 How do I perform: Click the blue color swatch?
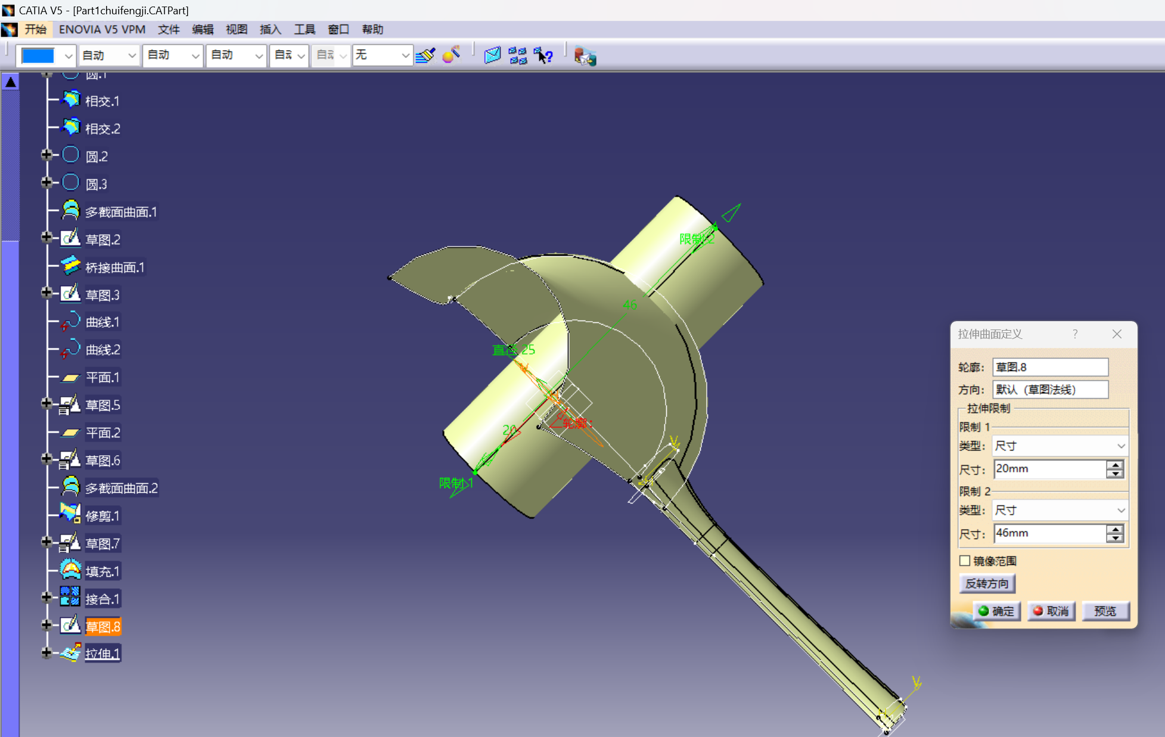(38, 56)
